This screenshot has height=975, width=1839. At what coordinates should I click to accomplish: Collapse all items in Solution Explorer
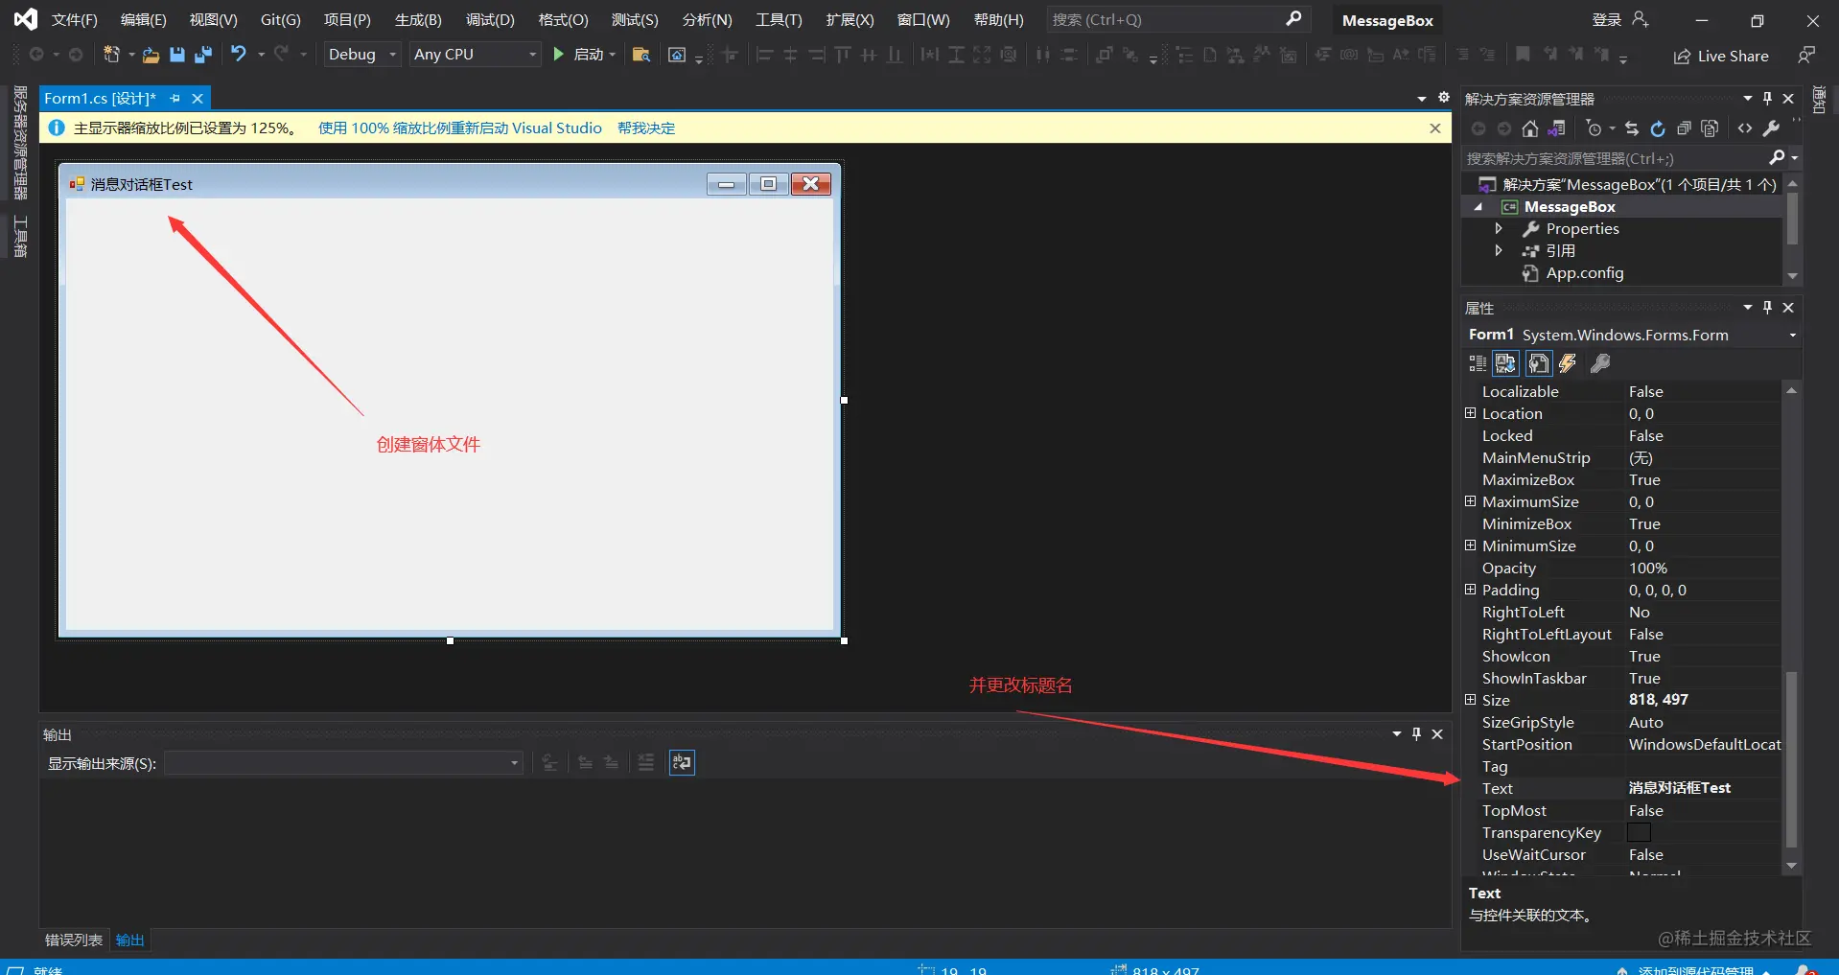[1684, 128]
